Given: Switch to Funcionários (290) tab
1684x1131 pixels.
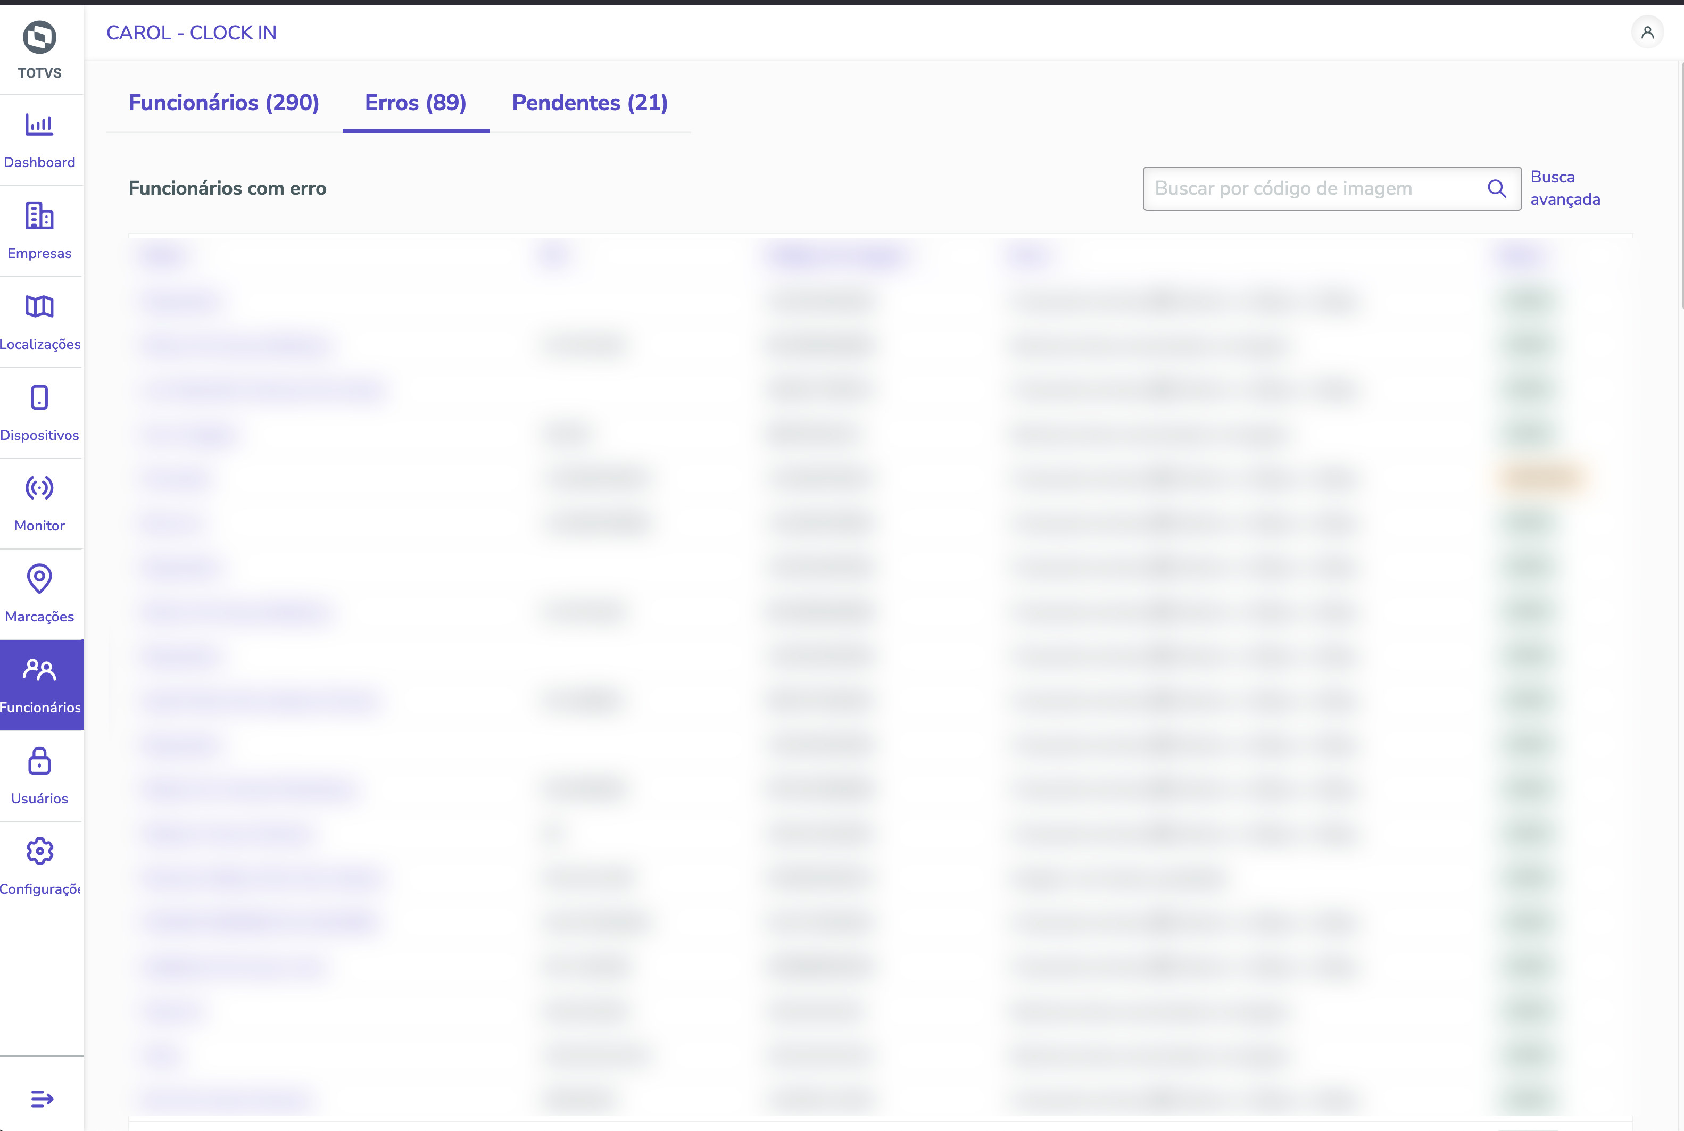Looking at the screenshot, I should tap(223, 103).
